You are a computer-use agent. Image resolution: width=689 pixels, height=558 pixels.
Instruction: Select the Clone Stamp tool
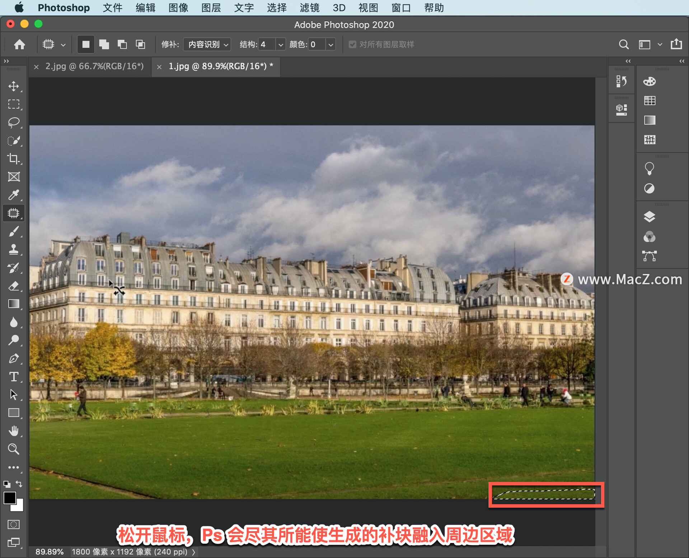[x=14, y=249]
